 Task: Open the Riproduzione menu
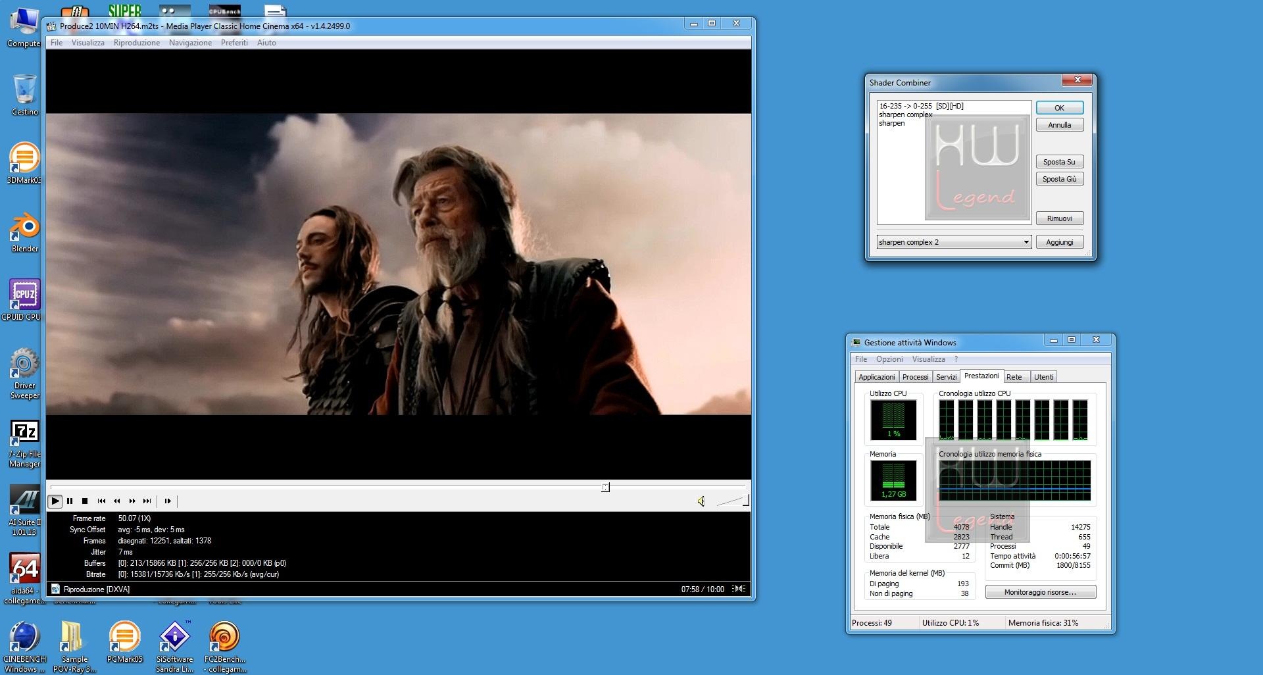click(x=136, y=43)
